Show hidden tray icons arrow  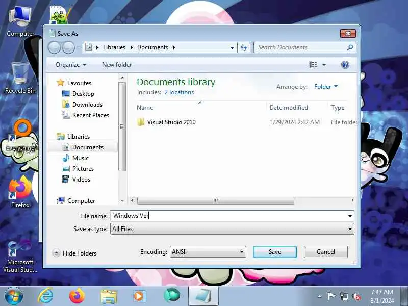pos(320,296)
